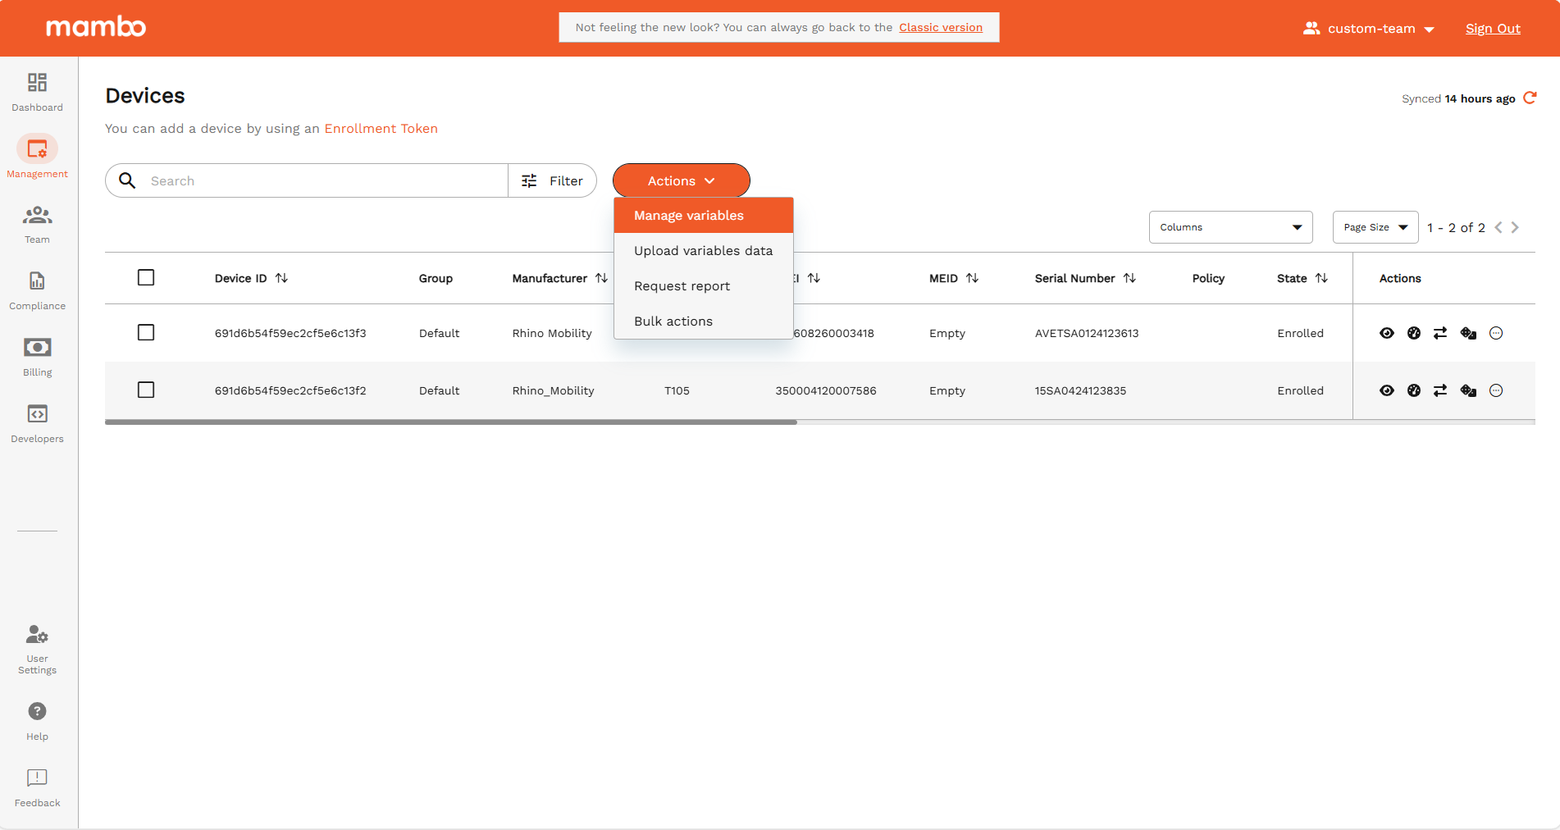Open the transfer arrows action for device T105
This screenshot has height=830, width=1560.
tap(1441, 390)
